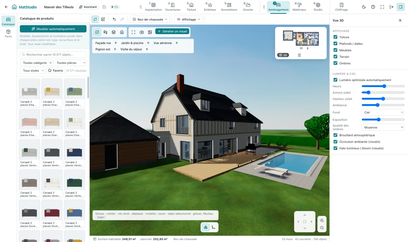407x242 pixels.
Task: Open Packs in the left sidebar
Action: [8, 34]
